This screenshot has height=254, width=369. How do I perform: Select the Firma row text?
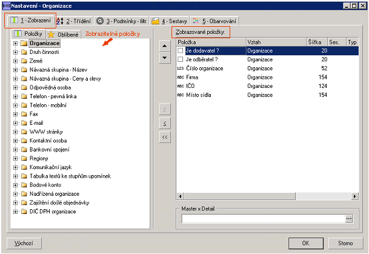click(192, 77)
